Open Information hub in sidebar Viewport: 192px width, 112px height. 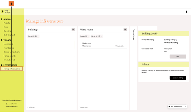point(9,60)
